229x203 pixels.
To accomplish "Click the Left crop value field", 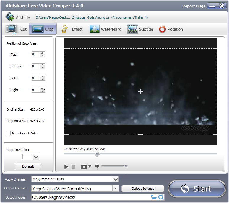I will pyautogui.click(x=35, y=78).
